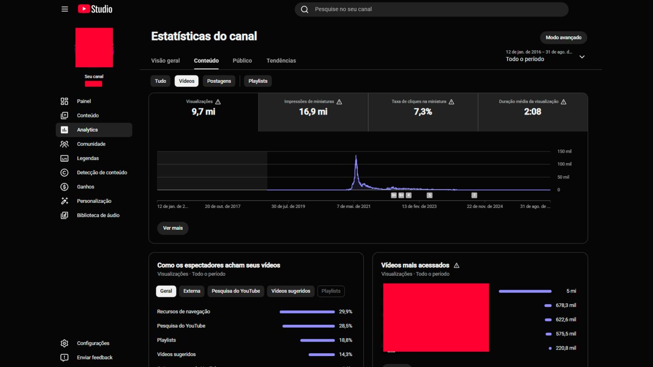Click the search magnifier icon
This screenshot has height=367, width=653.
click(305, 10)
